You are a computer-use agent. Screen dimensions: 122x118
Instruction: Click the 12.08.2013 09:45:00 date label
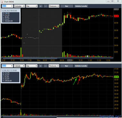[x=9, y=11]
